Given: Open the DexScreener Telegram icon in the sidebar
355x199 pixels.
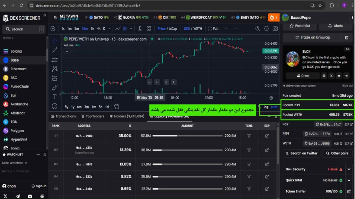Looking at the screenshot, I should [x=18, y=196].
